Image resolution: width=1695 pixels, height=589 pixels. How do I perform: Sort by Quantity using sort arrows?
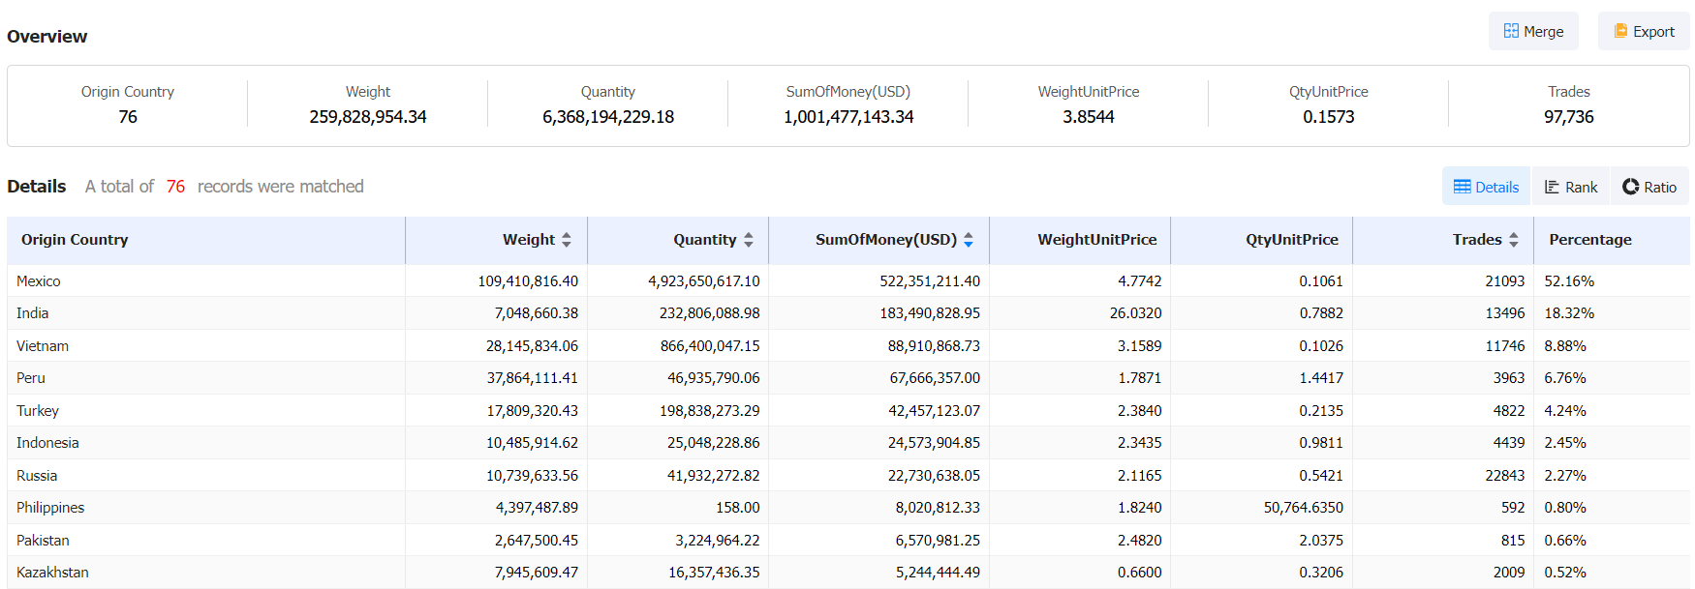(748, 240)
